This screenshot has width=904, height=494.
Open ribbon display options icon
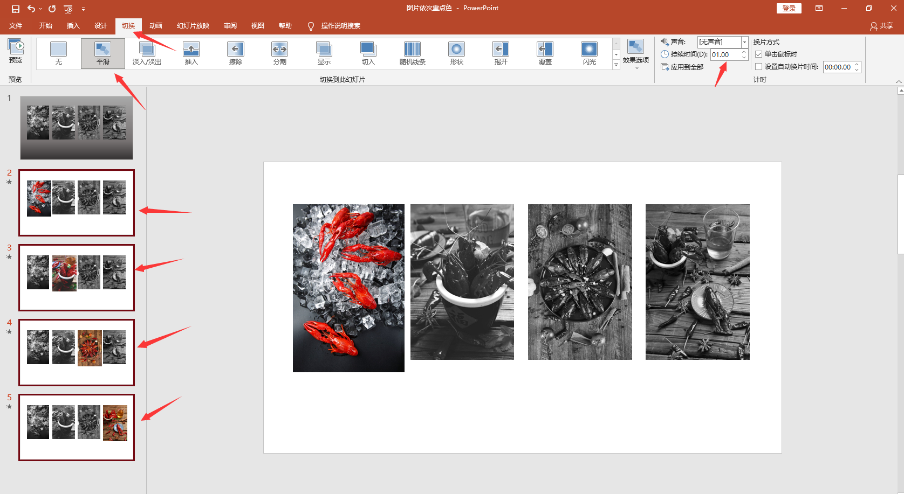pos(819,9)
